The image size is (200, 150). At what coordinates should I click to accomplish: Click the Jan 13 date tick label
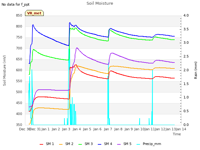(171, 129)
